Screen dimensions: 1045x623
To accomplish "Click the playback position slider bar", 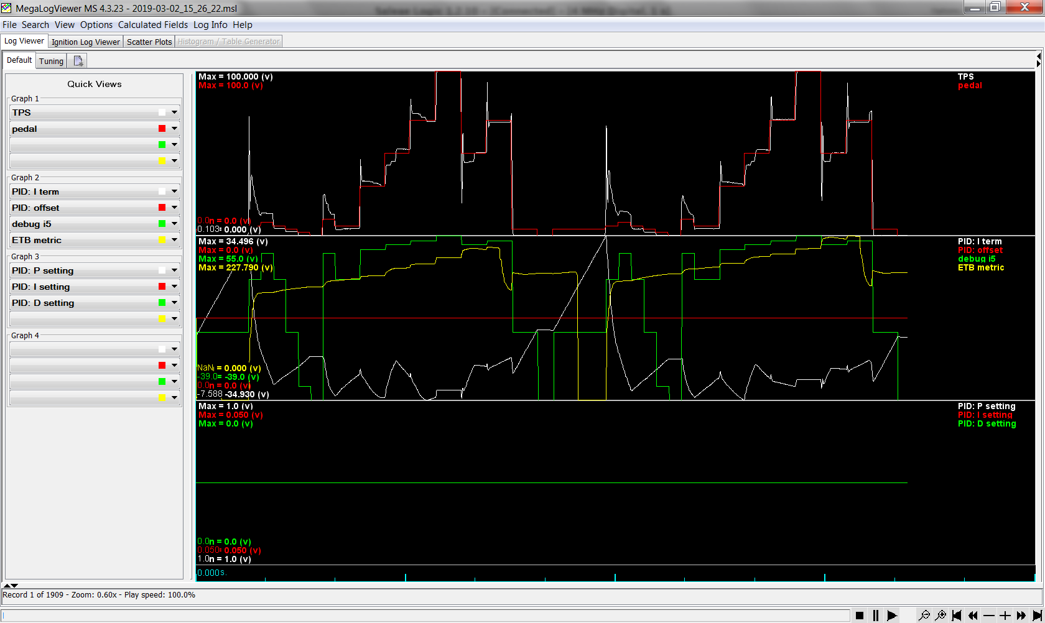I will [x=425, y=616].
